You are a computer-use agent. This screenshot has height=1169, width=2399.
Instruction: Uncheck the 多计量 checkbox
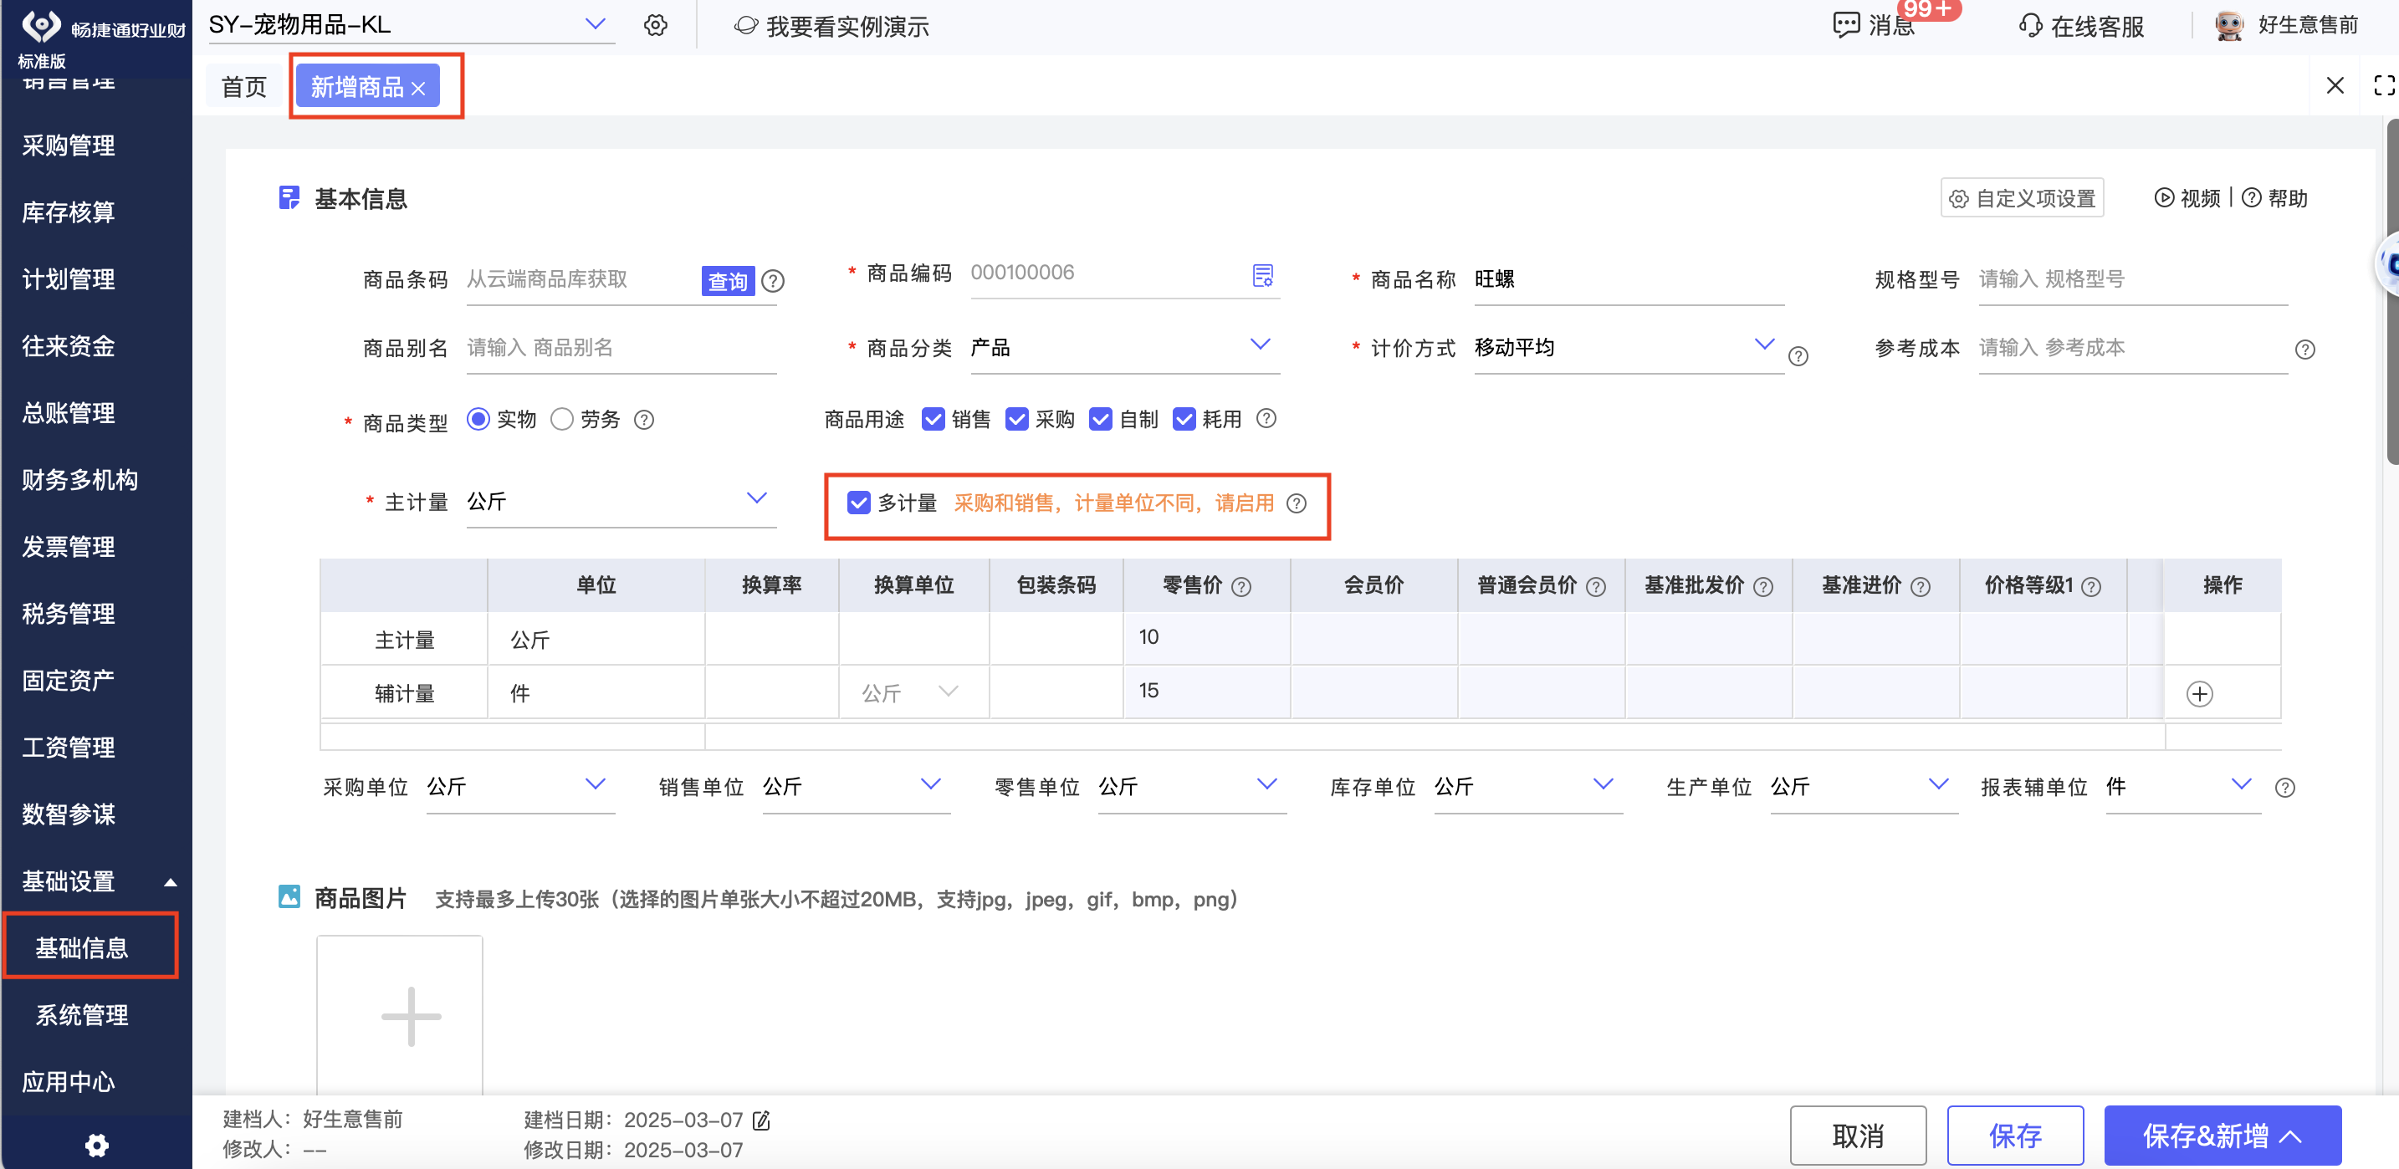tap(857, 503)
